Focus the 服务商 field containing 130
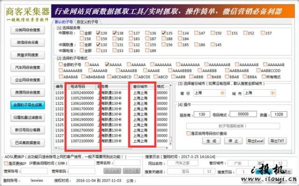This screenshot has width=299, height=186. [202, 114]
